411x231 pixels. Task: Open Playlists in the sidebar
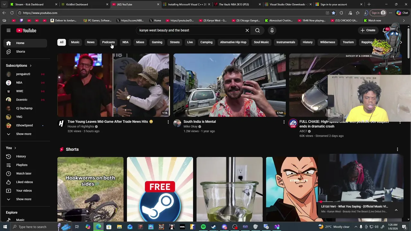coord(25,165)
